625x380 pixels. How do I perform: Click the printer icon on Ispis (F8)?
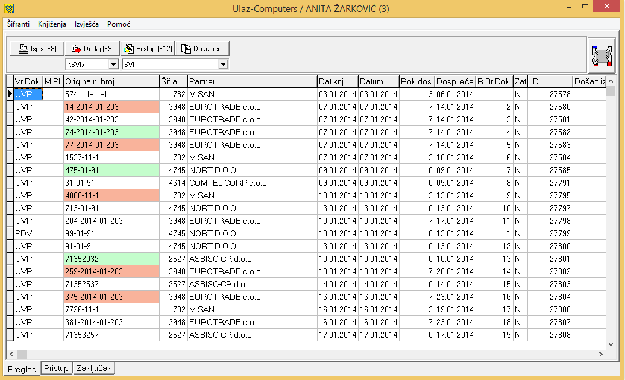click(x=24, y=49)
